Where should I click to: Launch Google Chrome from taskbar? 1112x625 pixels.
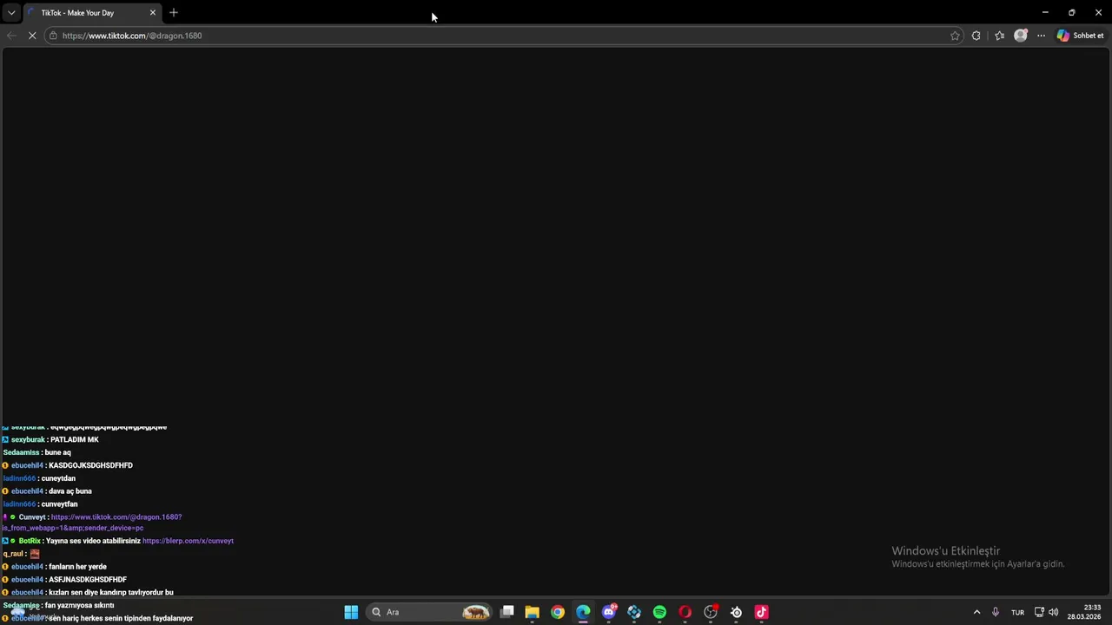(x=558, y=612)
